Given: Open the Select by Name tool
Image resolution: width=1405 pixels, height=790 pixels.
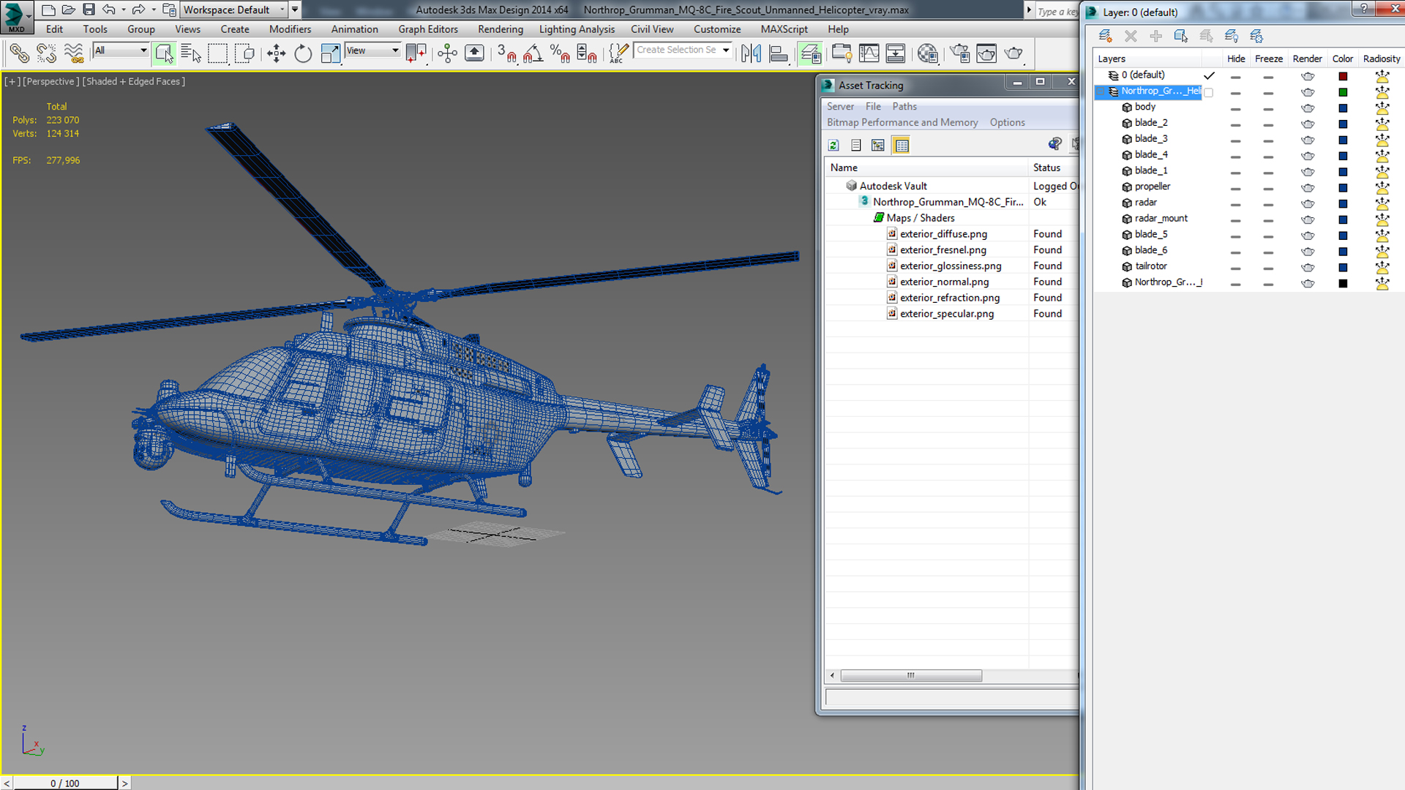Looking at the screenshot, I should coord(191,53).
